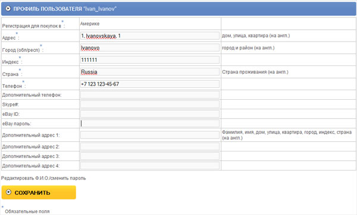Viewport: 357px width, 215px height.
Task: Click the Дополнительный телефон input field
Action: tap(150, 95)
